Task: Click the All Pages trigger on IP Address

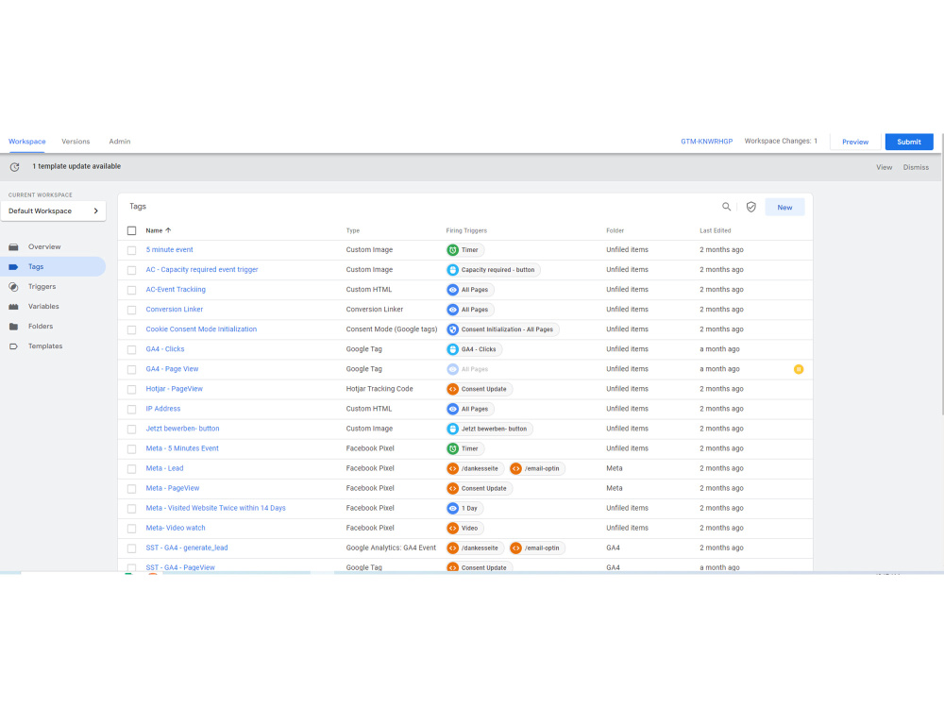Action: coord(469,409)
